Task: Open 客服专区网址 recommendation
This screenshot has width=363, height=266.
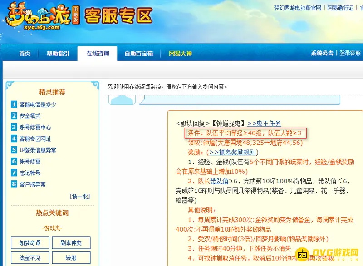Action: [x=35, y=138]
